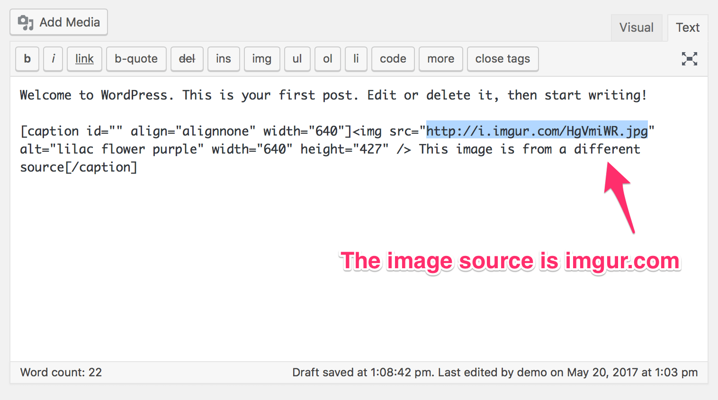Screen dimensions: 718x400
Task: Click the highlighted imgur.com image URL
Action: (x=537, y=130)
